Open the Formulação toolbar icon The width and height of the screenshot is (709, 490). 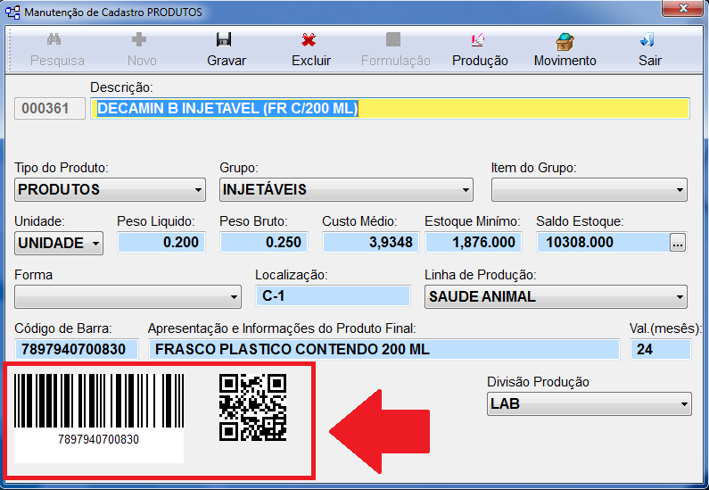coord(393,40)
